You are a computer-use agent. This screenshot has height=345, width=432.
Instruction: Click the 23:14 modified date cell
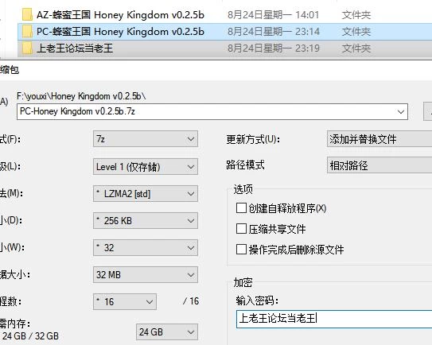click(274, 31)
